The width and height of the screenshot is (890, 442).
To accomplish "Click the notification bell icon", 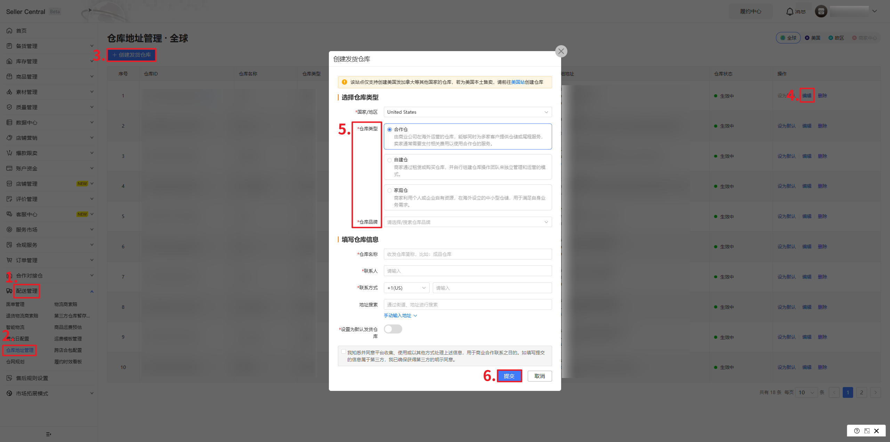I will 790,11.
